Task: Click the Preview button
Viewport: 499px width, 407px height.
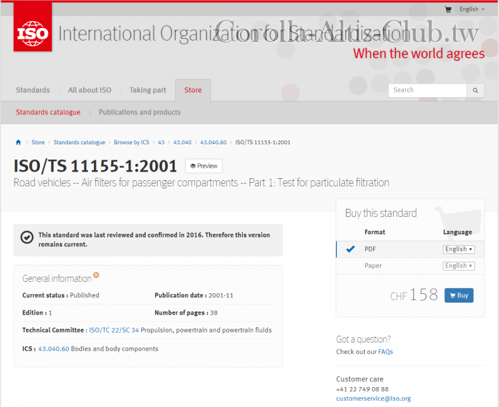Action: [204, 166]
